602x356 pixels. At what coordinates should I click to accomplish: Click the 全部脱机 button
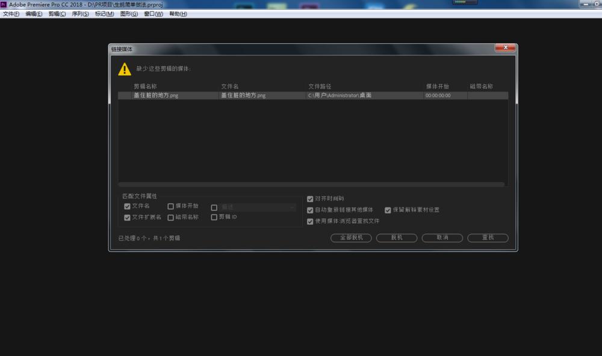(x=351, y=238)
